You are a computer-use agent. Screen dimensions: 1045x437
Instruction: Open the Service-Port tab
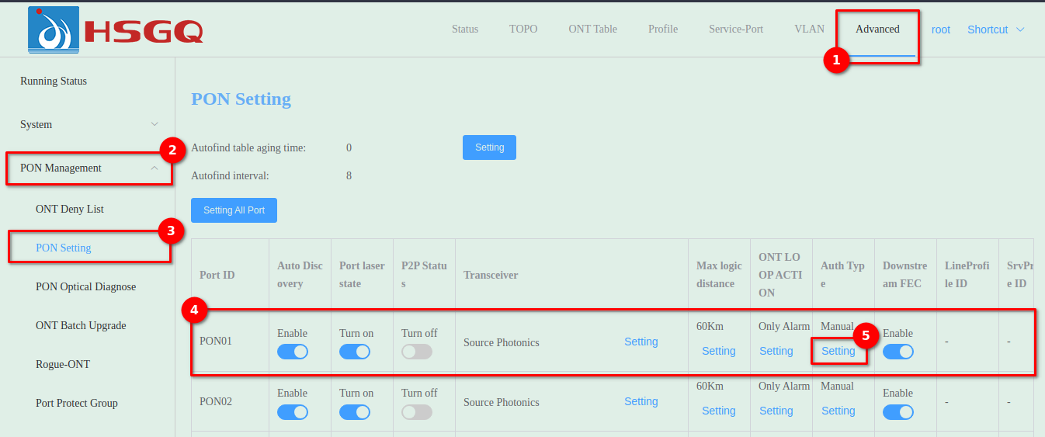tap(735, 29)
